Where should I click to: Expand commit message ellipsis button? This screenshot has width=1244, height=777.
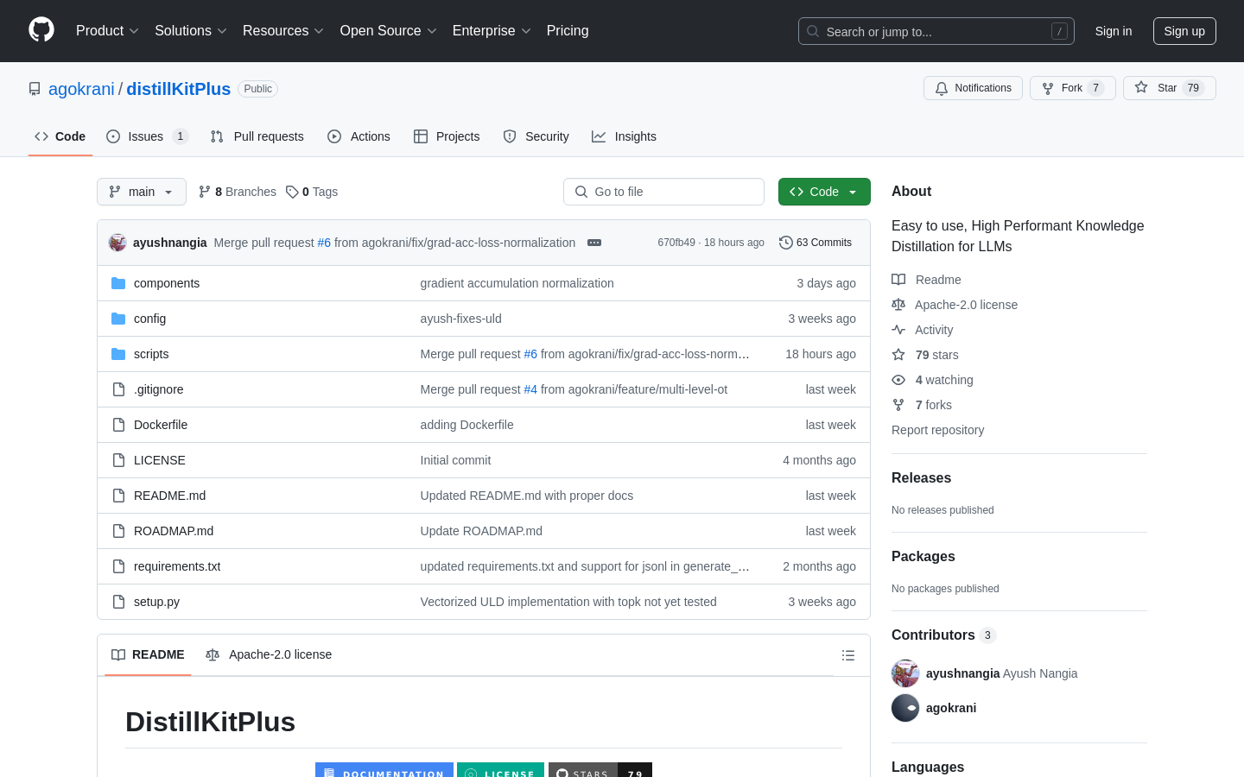(x=594, y=243)
